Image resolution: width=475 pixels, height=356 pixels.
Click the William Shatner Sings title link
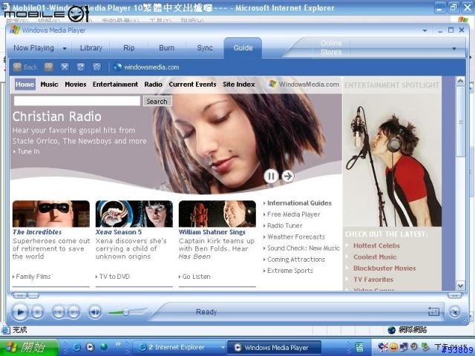tap(212, 232)
